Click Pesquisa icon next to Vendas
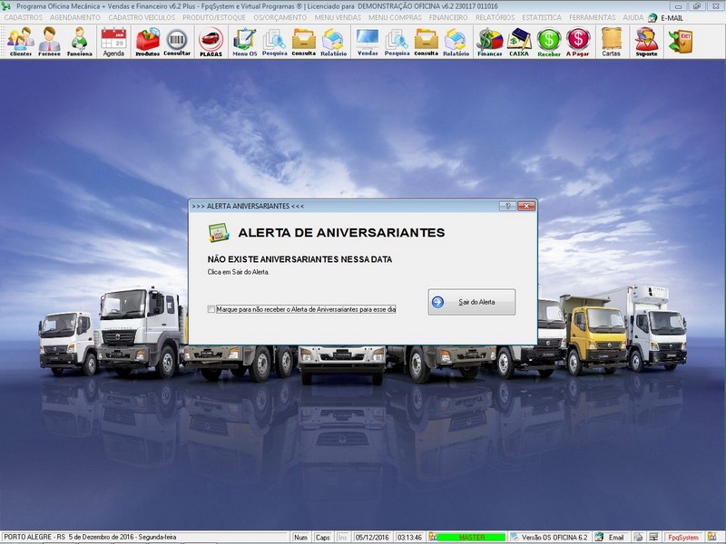This screenshot has height=544, width=726. (x=397, y=42)
